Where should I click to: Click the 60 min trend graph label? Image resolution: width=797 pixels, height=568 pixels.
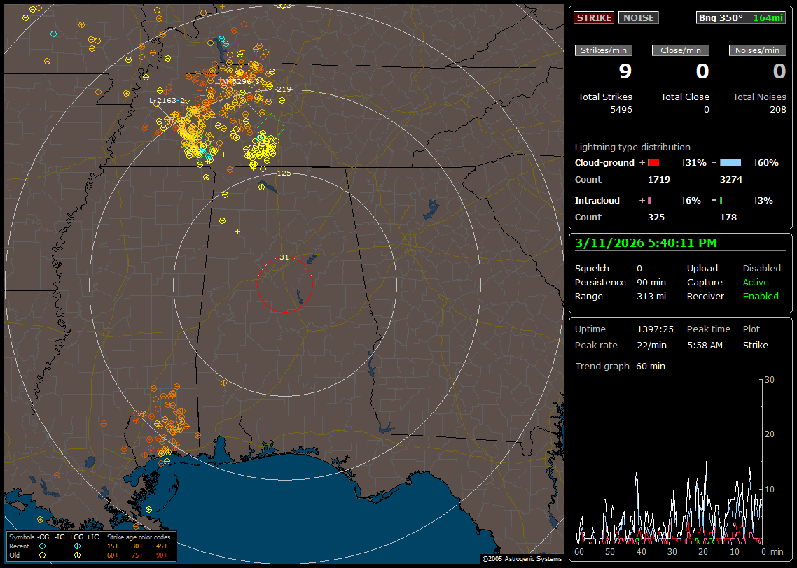(650, 366)
